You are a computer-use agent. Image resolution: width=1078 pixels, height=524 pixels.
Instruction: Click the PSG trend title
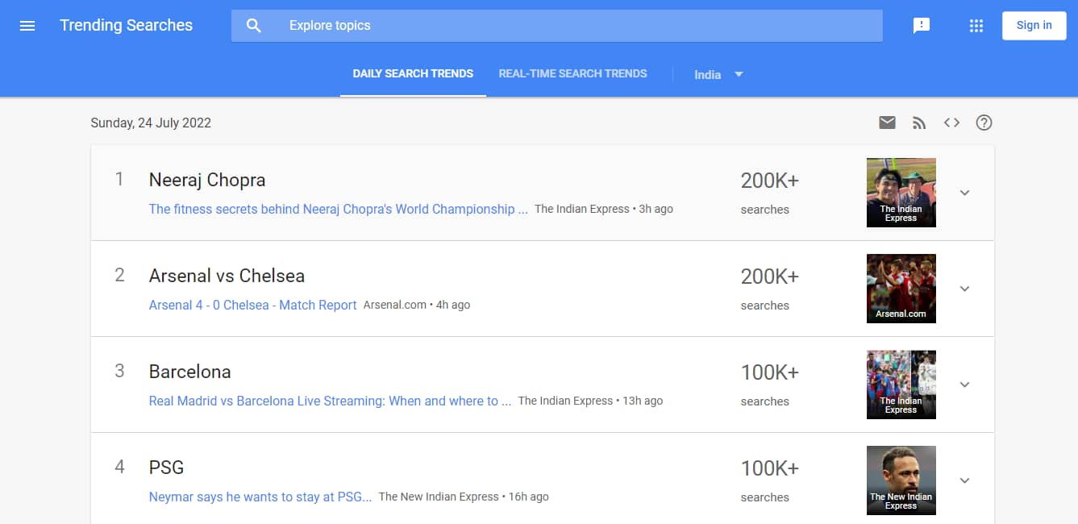point(166,468)
